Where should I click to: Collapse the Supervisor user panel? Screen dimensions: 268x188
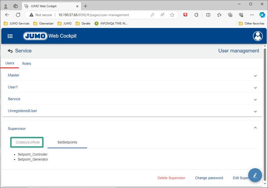coord(255,128)
